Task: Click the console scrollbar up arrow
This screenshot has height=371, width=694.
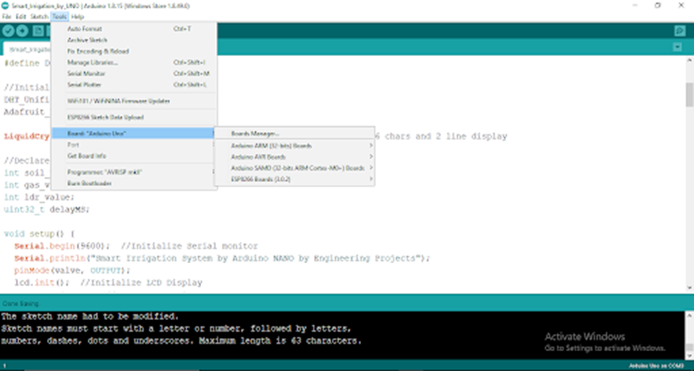Action: tap(689, 315)
